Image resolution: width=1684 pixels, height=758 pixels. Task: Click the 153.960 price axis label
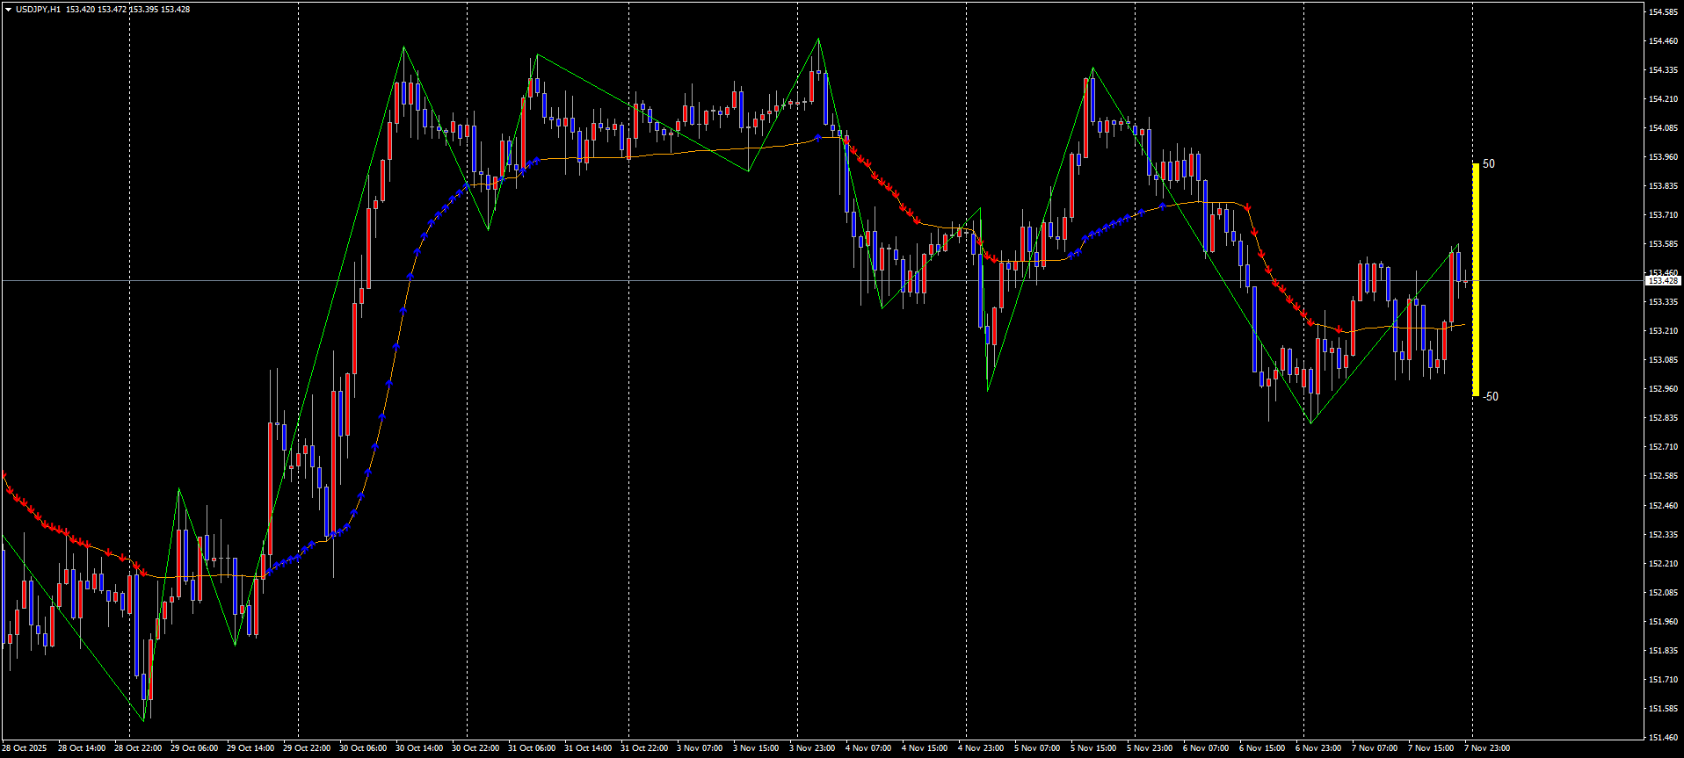[1664, 157]
